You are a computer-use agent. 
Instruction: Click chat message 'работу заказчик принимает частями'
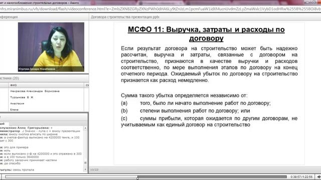30,160
